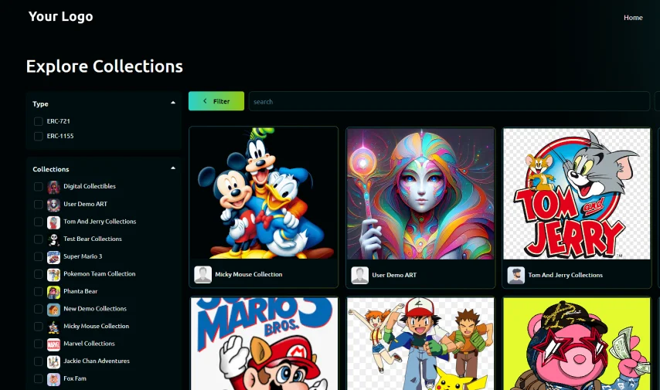
Task: Enable the Pokemon Team Collection checkbox
Action: [x=39, y=274]
